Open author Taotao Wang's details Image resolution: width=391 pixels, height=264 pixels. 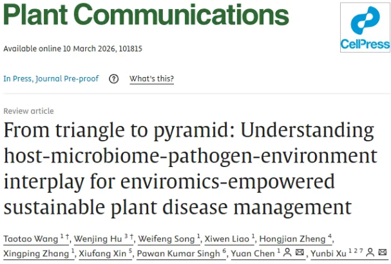click(x=30, y=239)
